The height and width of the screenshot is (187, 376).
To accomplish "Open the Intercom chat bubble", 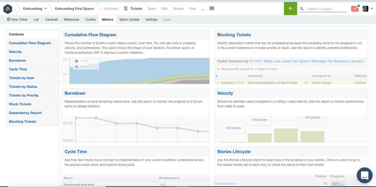I will [x=364, y=175].
